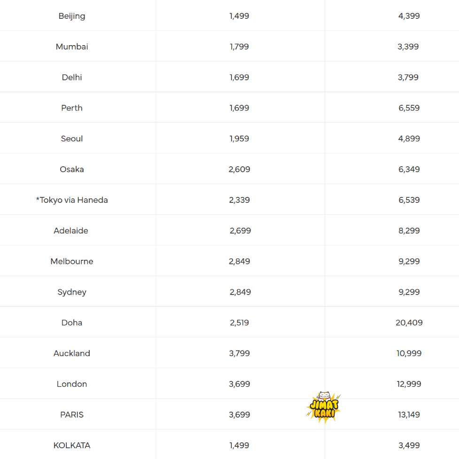Click the 2,609 fare for Osaka

tap(240, 169)
